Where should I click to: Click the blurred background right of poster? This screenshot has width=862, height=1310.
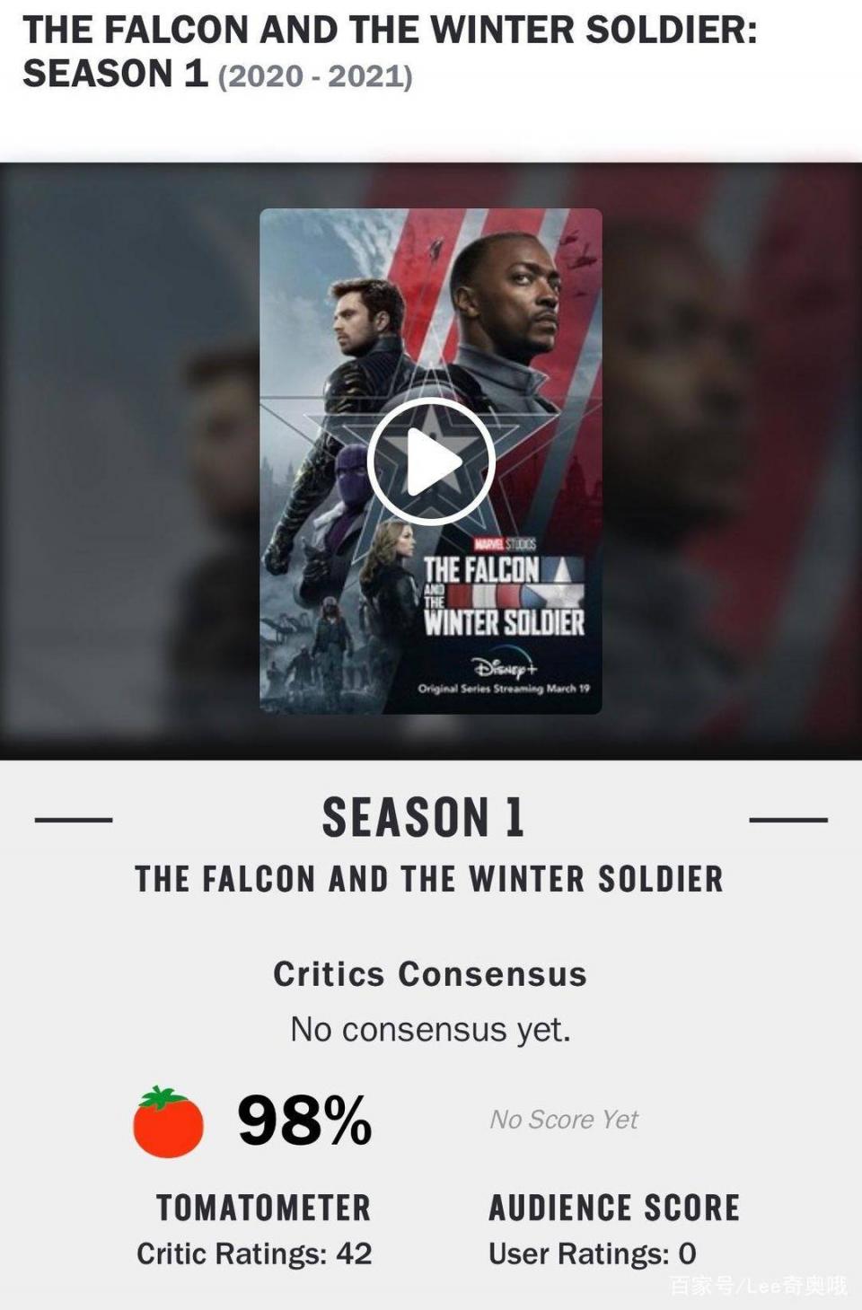coord(732,462)
